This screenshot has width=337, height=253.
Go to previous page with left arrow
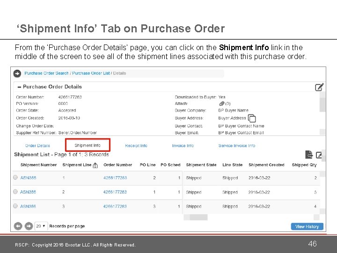point(18,226)
